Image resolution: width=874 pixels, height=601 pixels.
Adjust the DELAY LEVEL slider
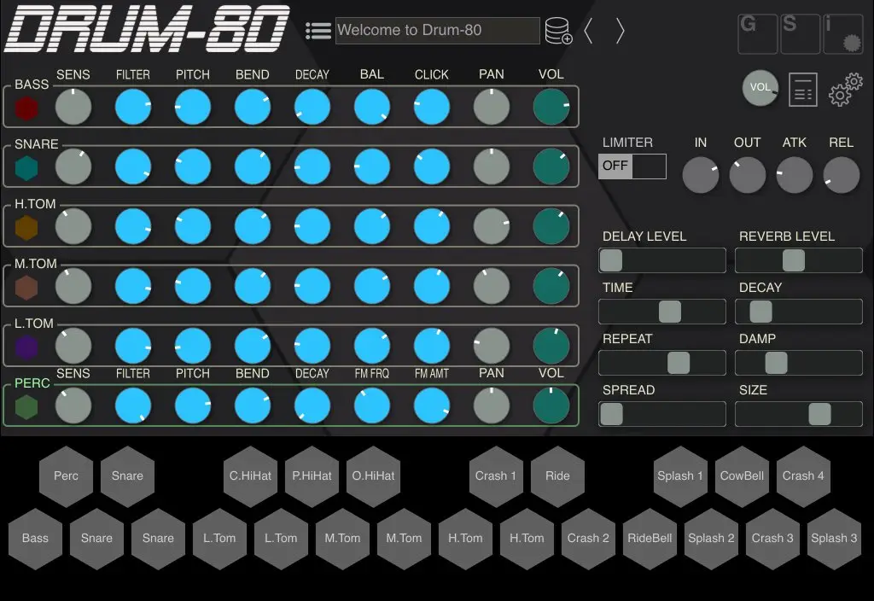pyautogui.click(x=662, y=260)
